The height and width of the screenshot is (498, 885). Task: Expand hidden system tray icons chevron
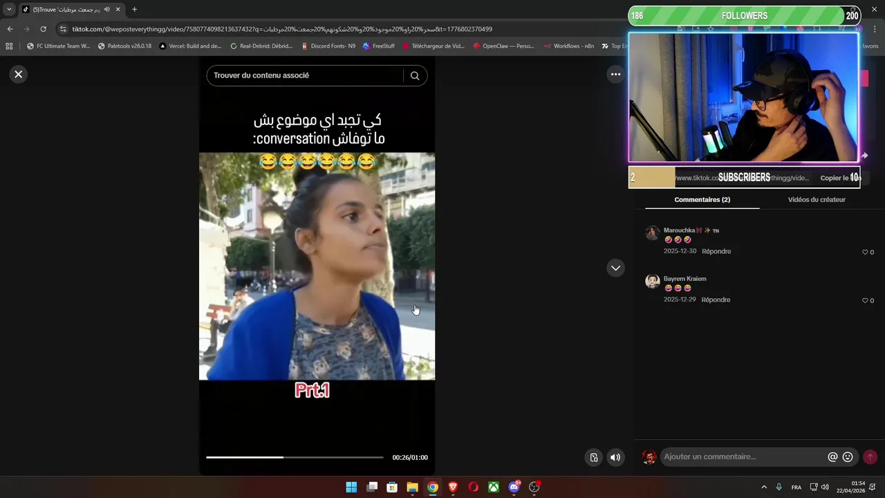click(764, 487)
